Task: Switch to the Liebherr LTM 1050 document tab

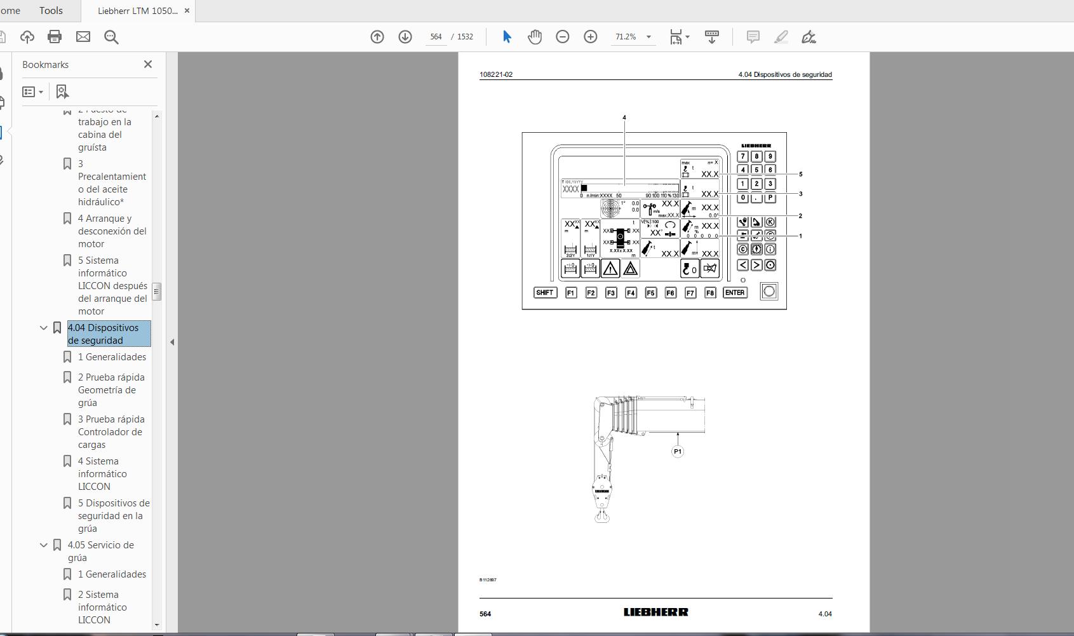Action: pyautogui.click(x=137, y=11)
